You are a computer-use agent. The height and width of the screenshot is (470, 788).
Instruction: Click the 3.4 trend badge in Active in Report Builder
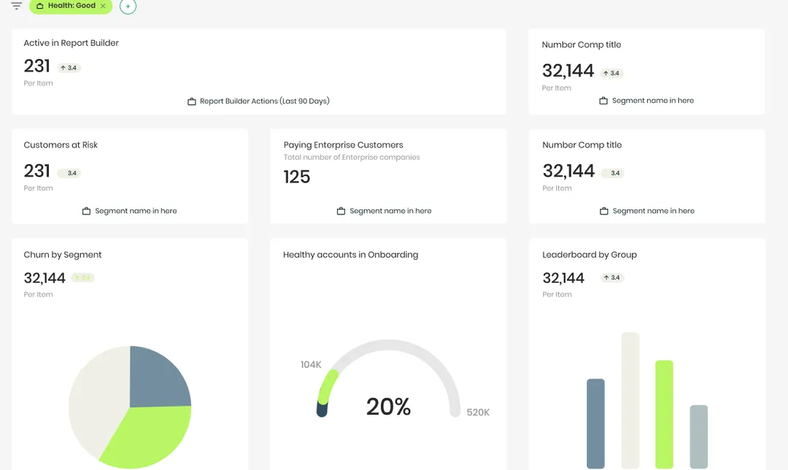pyautogui.click(x=69, y=68)
